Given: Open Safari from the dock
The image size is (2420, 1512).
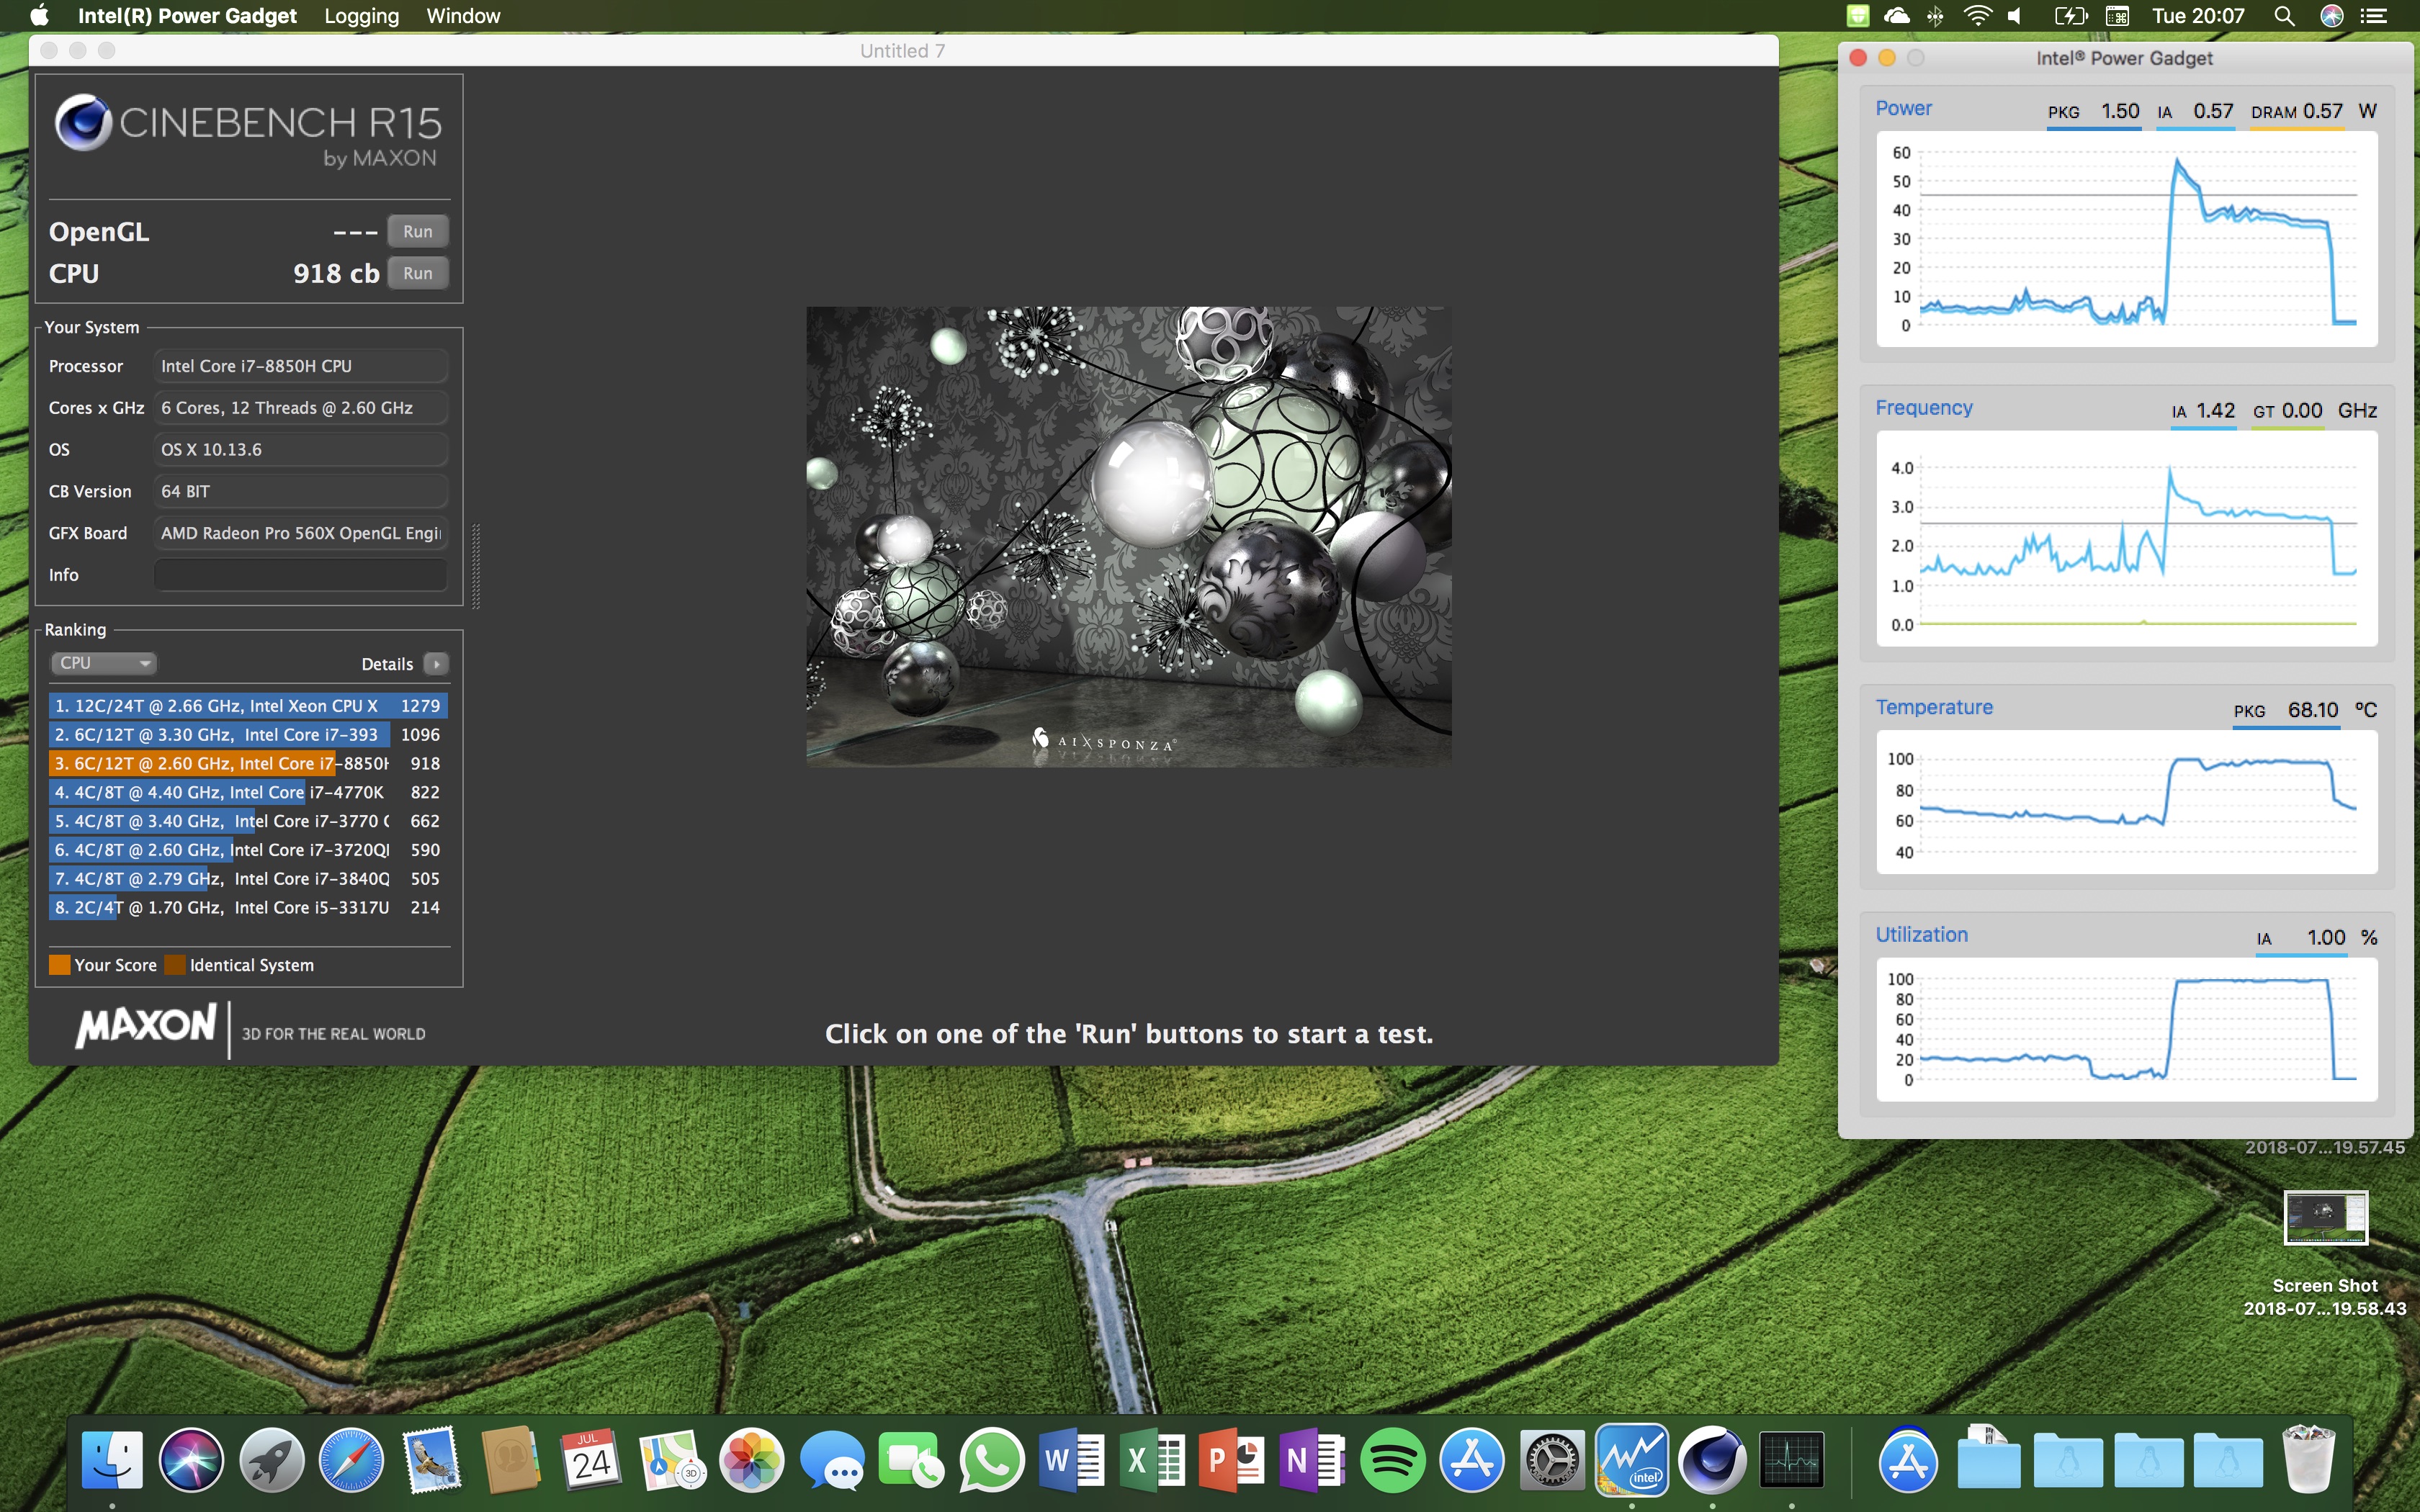Looking at the screenshot, I should click(x=351, y=1460).
